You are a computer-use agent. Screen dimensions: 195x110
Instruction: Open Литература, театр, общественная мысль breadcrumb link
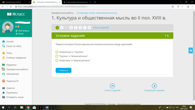97,13
